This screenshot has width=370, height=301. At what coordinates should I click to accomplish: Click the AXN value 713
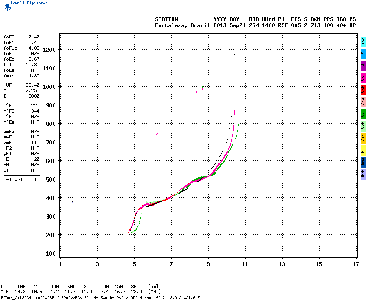[x=315, y=25]
